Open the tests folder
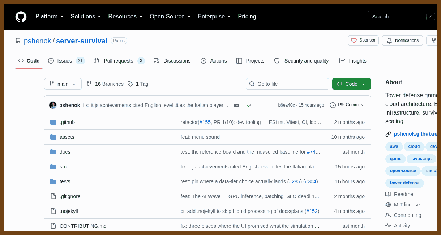 (65, 181)
